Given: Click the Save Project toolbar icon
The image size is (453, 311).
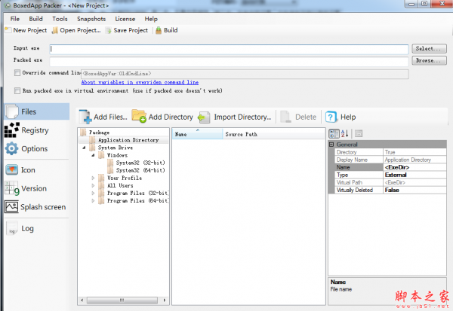Looking at the screenshot, I should pos(109,31).
